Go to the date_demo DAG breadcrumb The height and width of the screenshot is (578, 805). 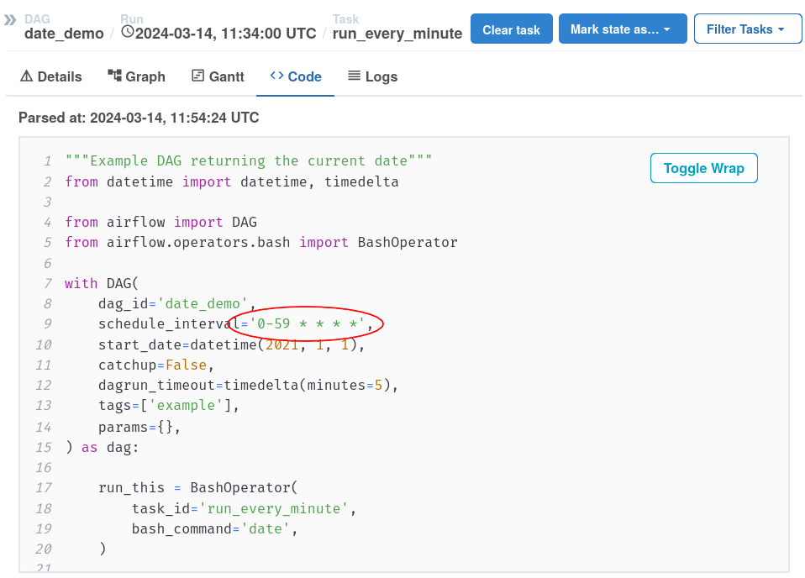point(64,34)
